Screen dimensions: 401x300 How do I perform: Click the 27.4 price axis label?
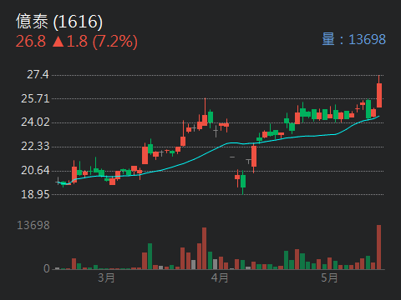pos(38,74)
